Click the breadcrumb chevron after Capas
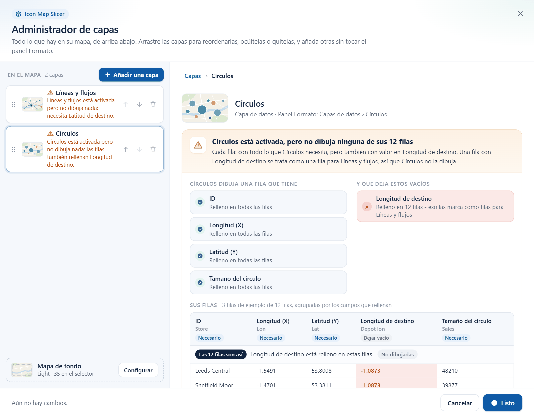The height and width of the screenshot is (417, 534). coord(206,76)
